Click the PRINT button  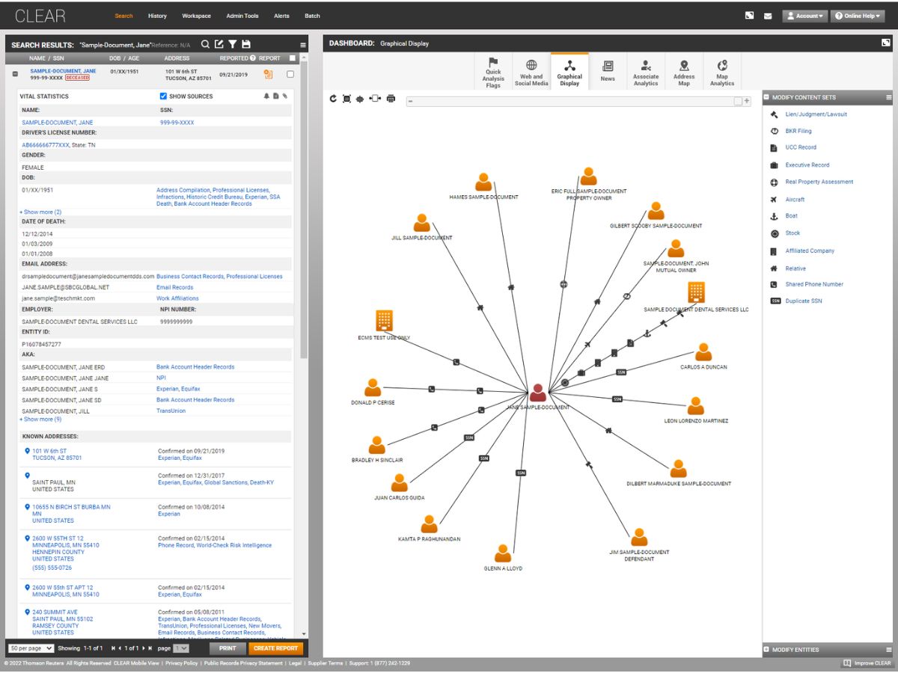227,648
